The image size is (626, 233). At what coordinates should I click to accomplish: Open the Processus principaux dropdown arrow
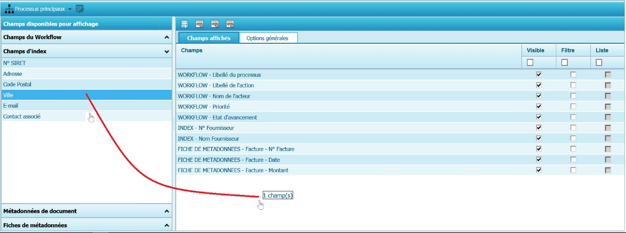pos(70,9)
